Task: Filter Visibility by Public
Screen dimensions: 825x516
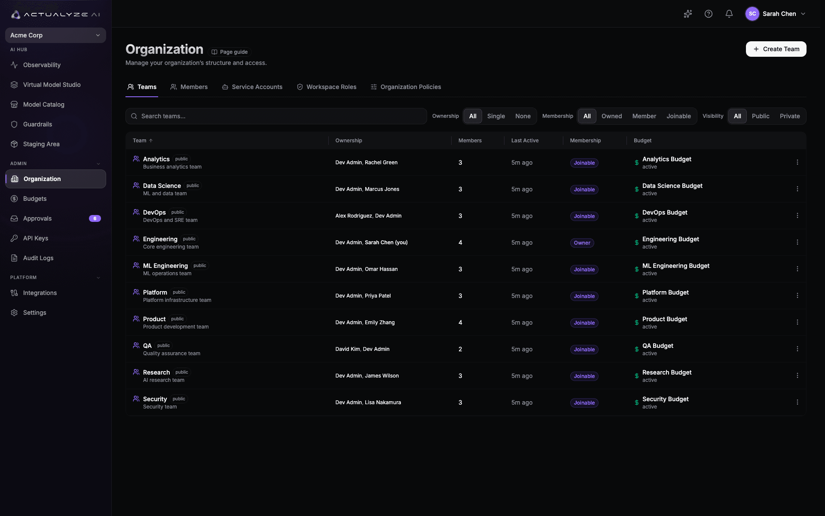Action: (x=761, y=116)
